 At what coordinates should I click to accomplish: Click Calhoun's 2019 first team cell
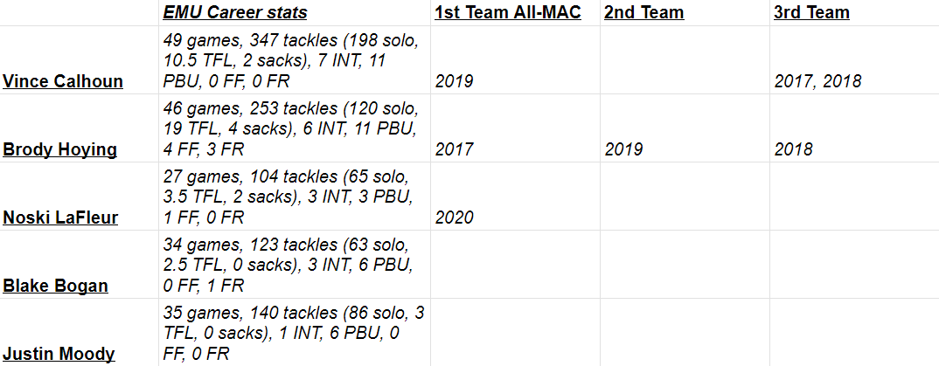coord(455,81)
